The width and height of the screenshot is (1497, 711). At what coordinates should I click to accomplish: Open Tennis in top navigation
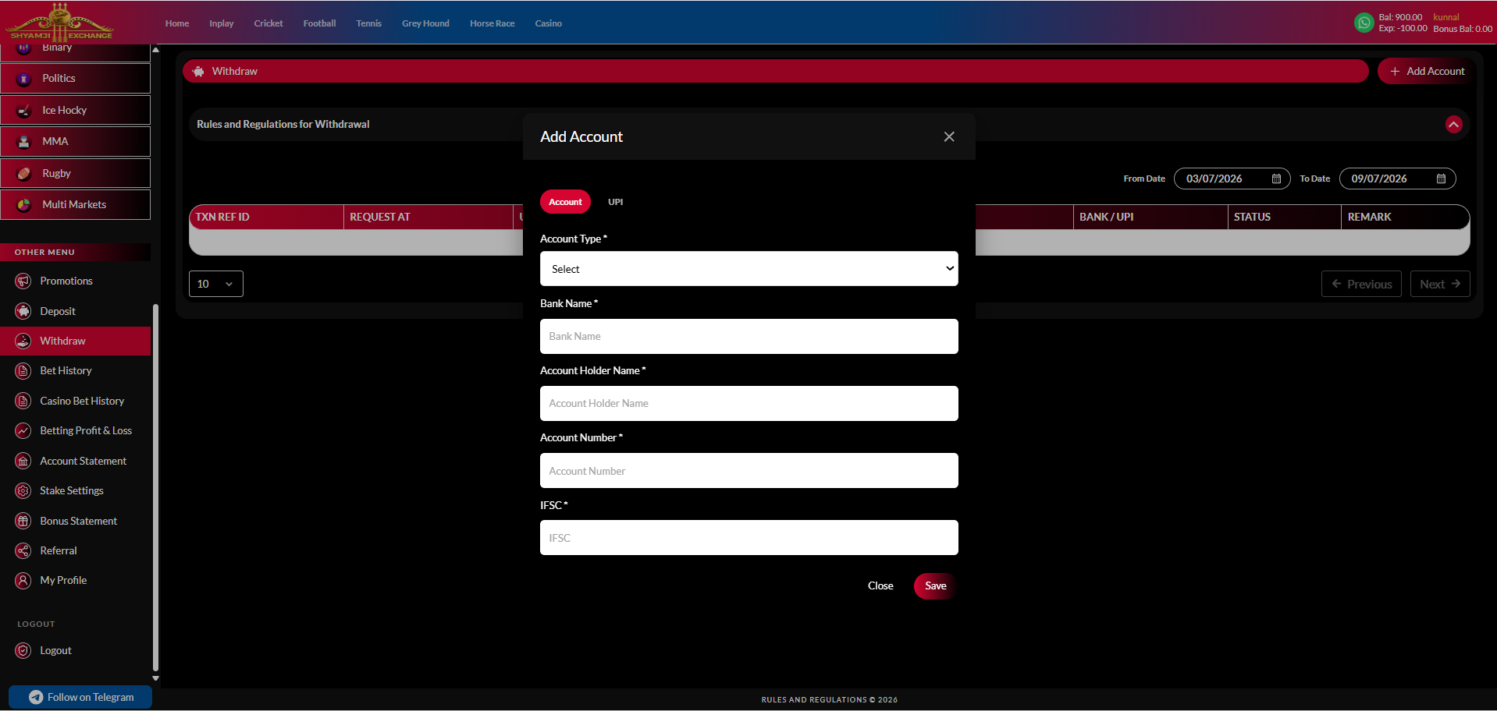(x=369, y=23)
